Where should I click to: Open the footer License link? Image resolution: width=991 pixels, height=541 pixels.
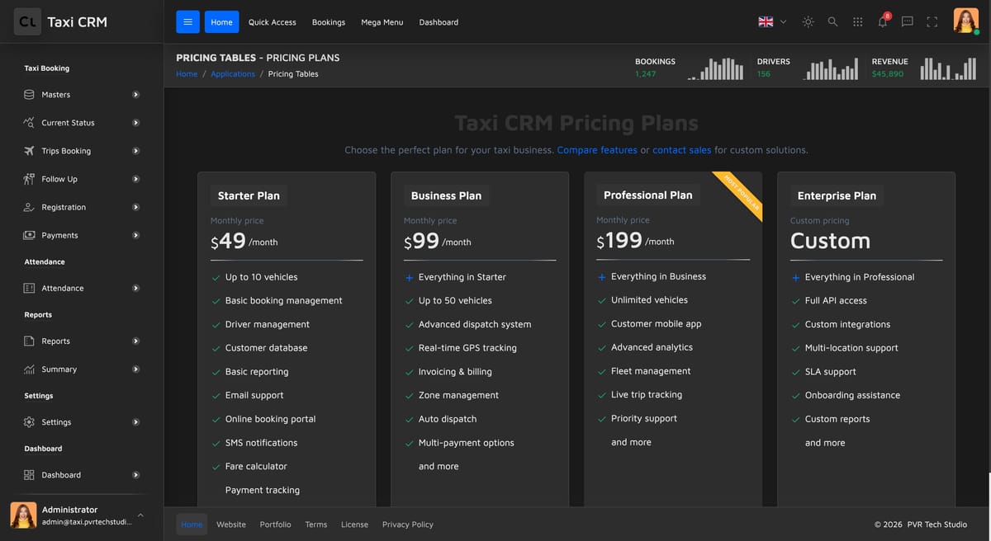355,525
